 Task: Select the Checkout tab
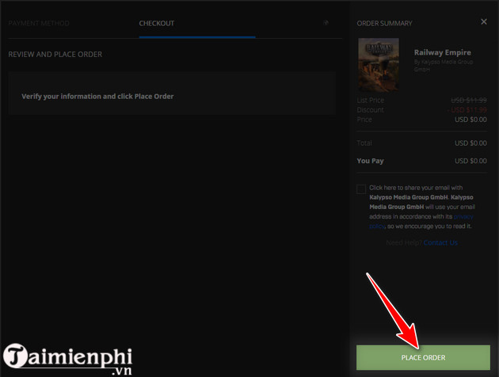click(x=156, y=23)
